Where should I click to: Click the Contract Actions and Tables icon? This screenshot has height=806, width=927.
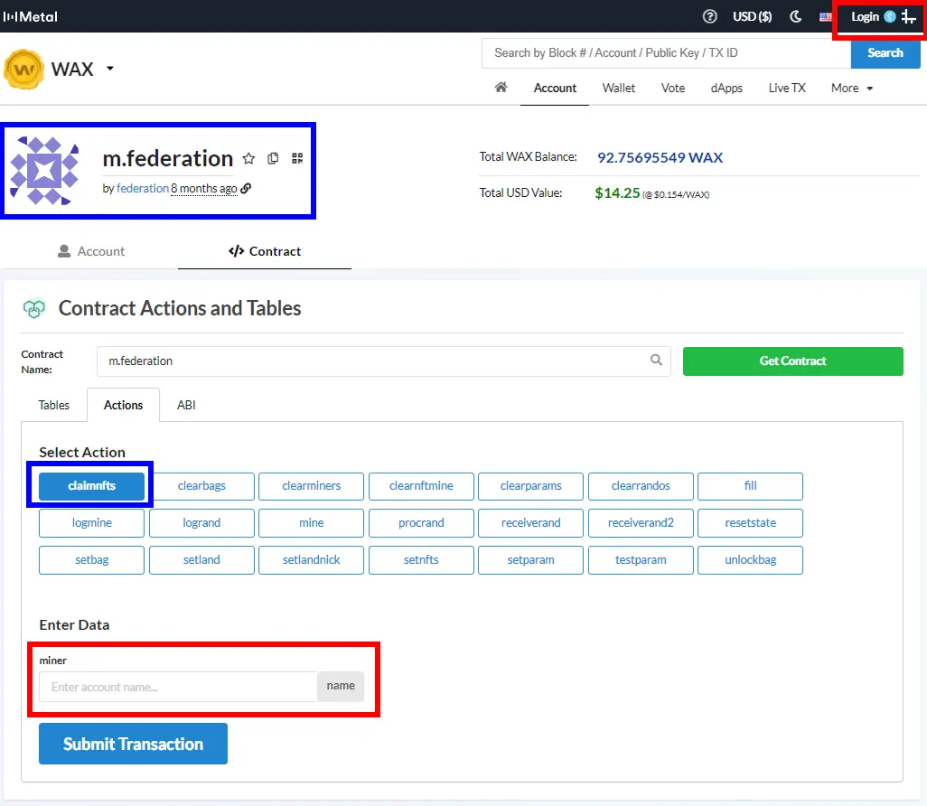[x=34, y=308]
